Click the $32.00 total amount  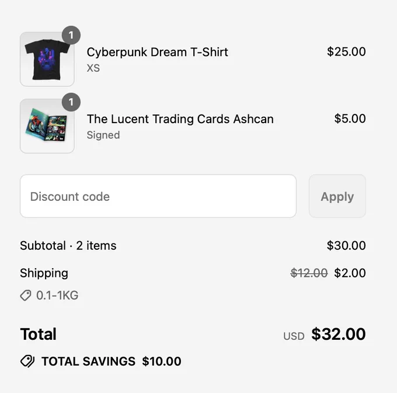(339, 334)
